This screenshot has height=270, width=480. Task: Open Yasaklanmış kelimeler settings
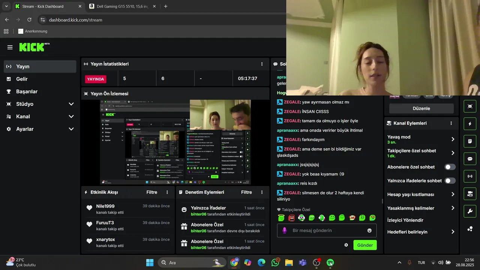pyautogui.click(x=453, y=208)
